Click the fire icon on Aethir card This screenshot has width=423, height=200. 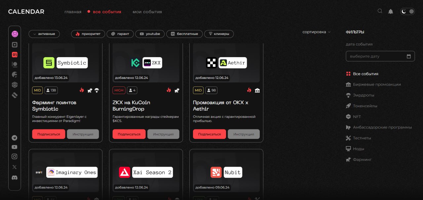point(249,90)
